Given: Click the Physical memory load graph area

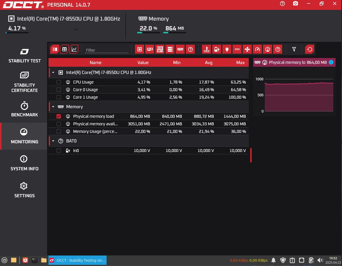Looking at the screenshot, I should tap(299, 95).
